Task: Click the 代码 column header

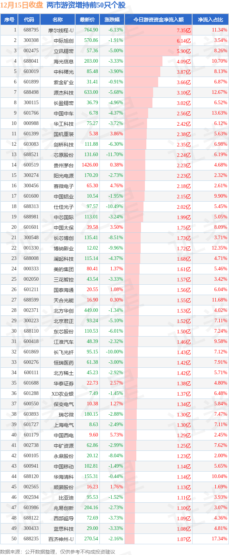Action: [x=29, y=20]
